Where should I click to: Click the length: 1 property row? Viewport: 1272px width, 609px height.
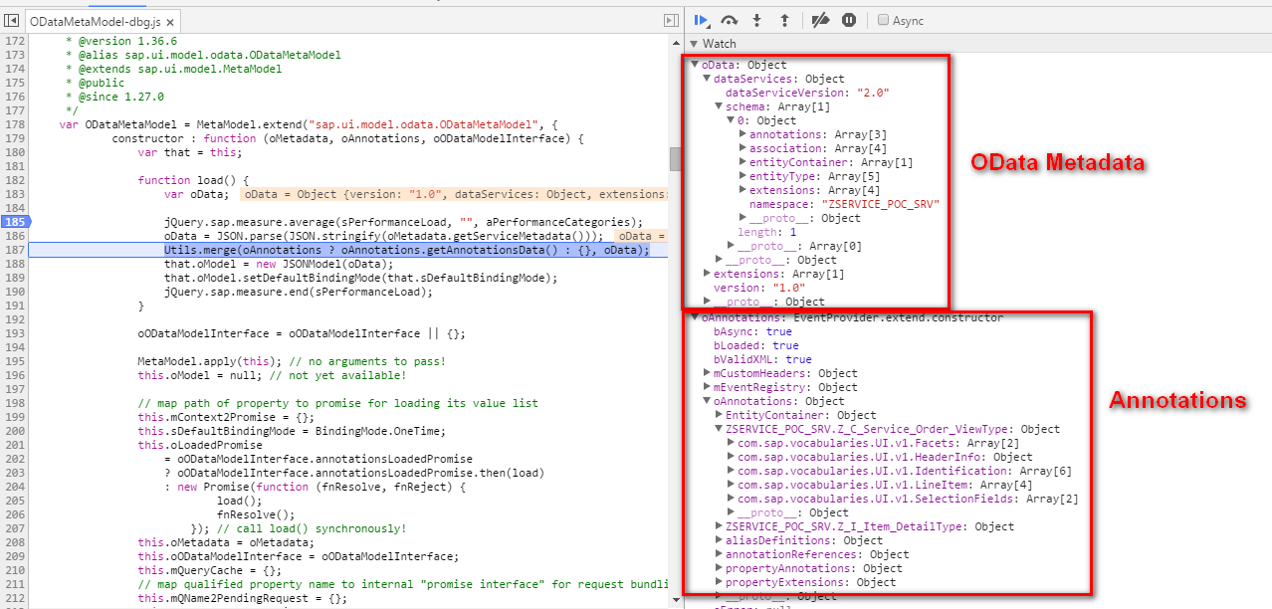pos(766,232)
